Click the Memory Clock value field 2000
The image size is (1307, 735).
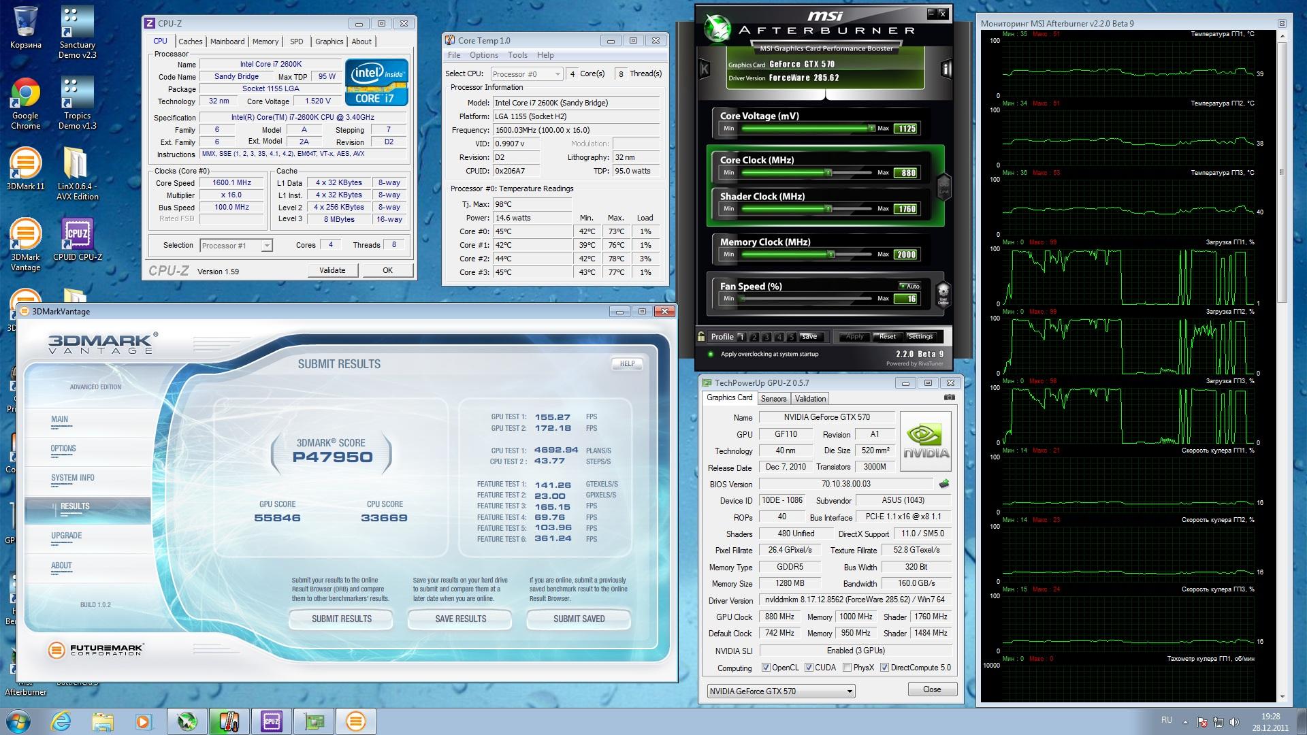pos(906,255)
